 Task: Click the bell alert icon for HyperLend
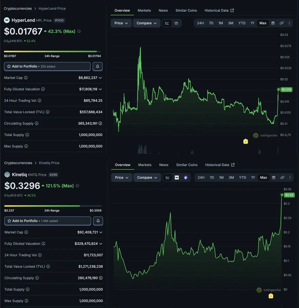tap(97, 66)
